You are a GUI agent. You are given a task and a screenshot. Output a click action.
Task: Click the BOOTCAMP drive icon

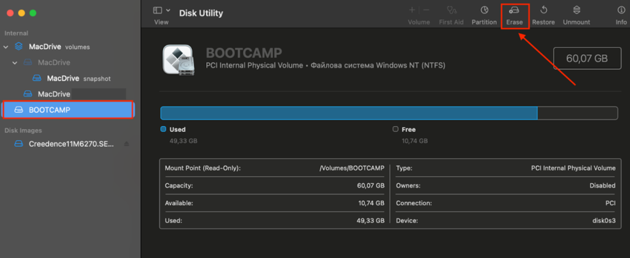tap(178, 60)
